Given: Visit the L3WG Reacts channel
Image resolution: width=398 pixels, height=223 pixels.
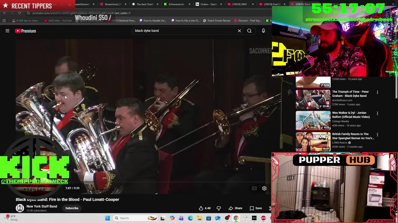Looking at the screenshot, I should (340, 143).
